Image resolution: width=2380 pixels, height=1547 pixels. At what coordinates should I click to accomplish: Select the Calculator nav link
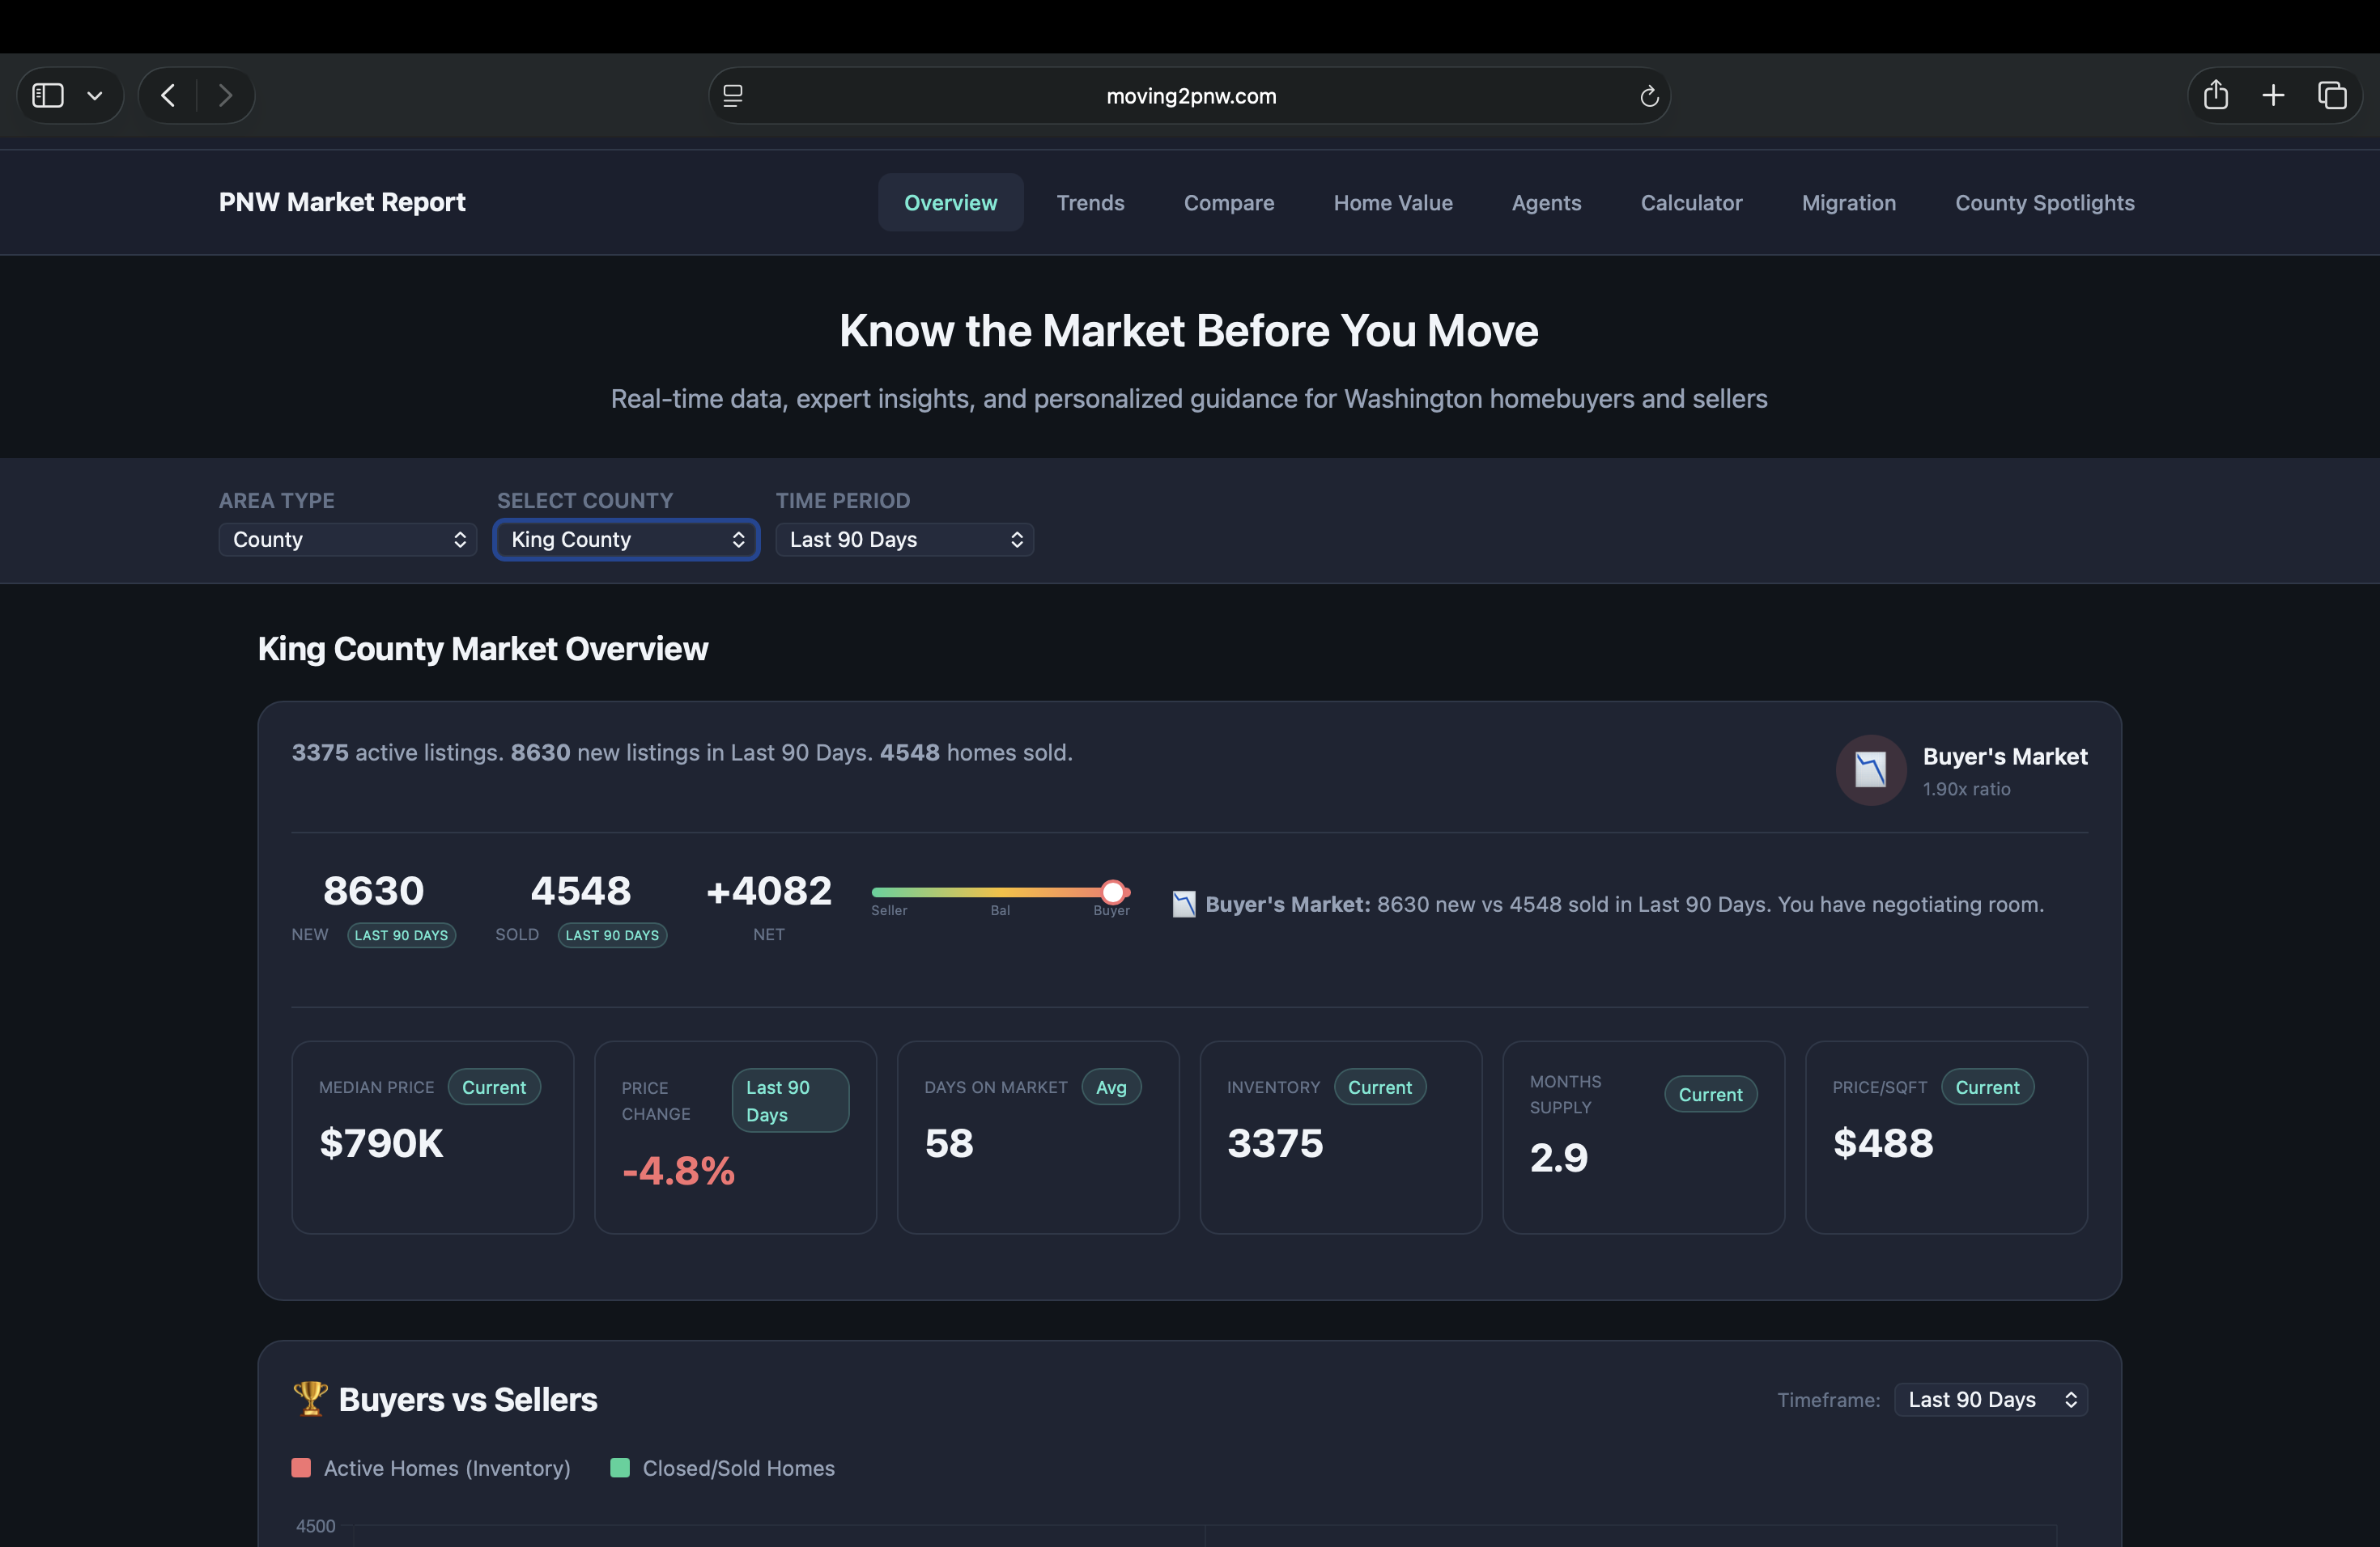click(x=1691, y=201)
